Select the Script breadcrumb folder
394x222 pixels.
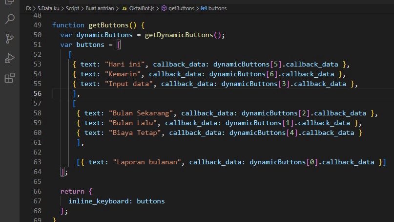(72, 8)
